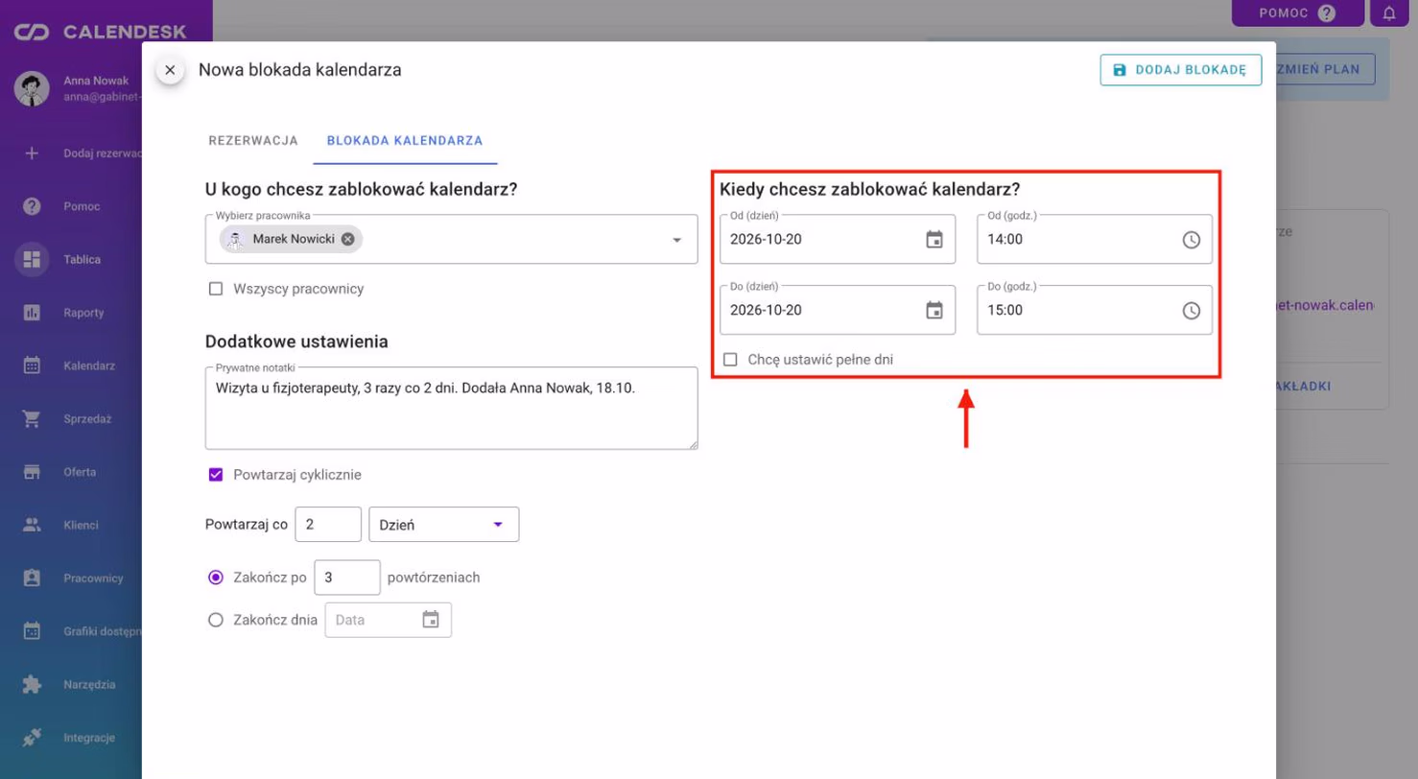Open the Narzędzia puzzle piece icon
The width and height of the screenshot is (1418, 779).
tap(32, 685)
